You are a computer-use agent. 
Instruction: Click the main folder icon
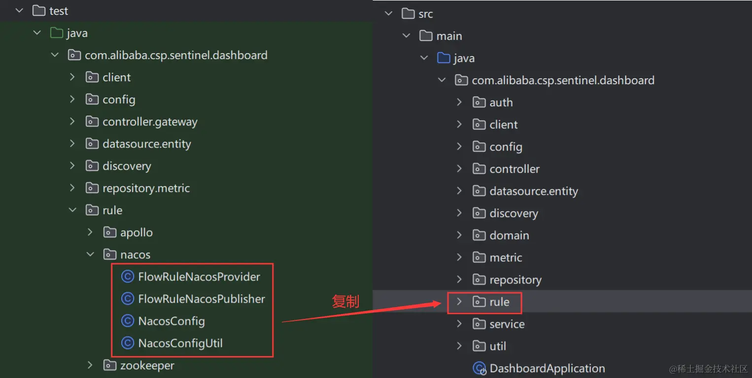[x=426, y=36]
